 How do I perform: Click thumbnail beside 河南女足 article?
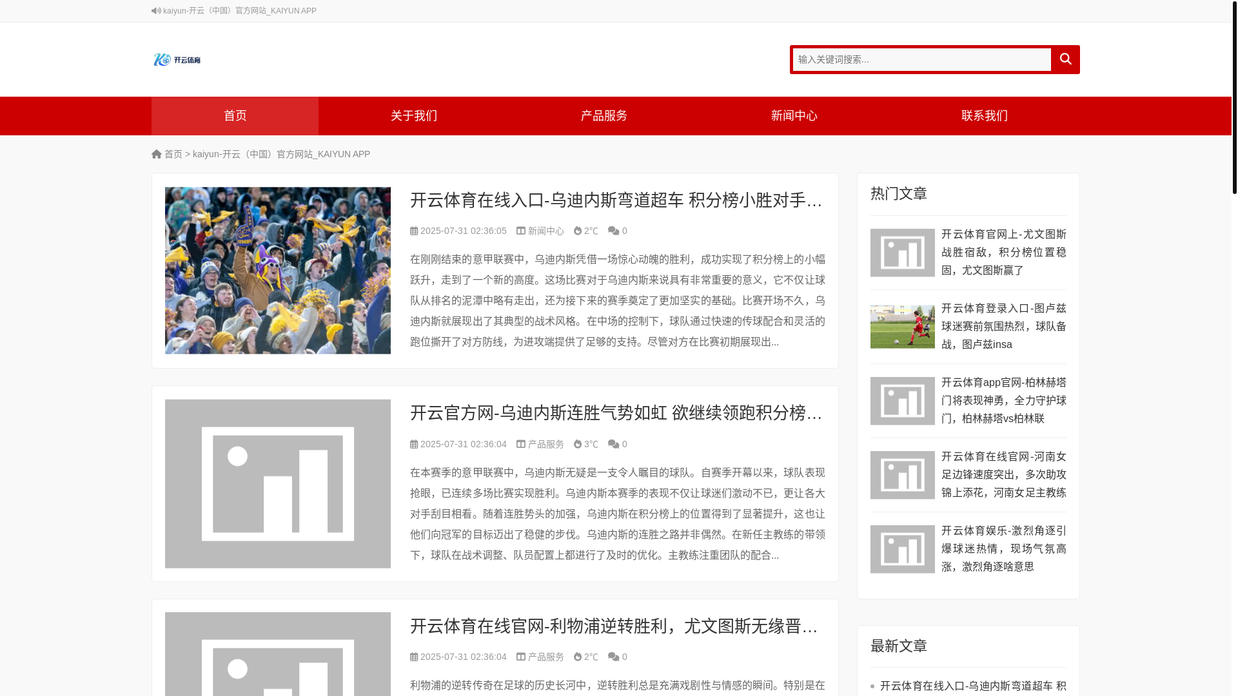(x=903, y=475)
